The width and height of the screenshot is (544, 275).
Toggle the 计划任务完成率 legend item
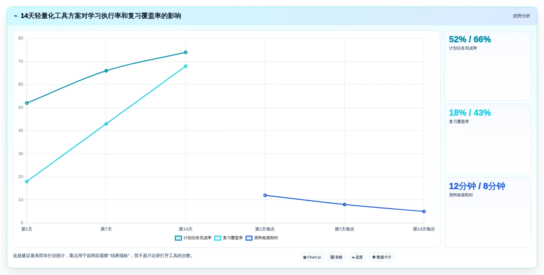[193, 238]
